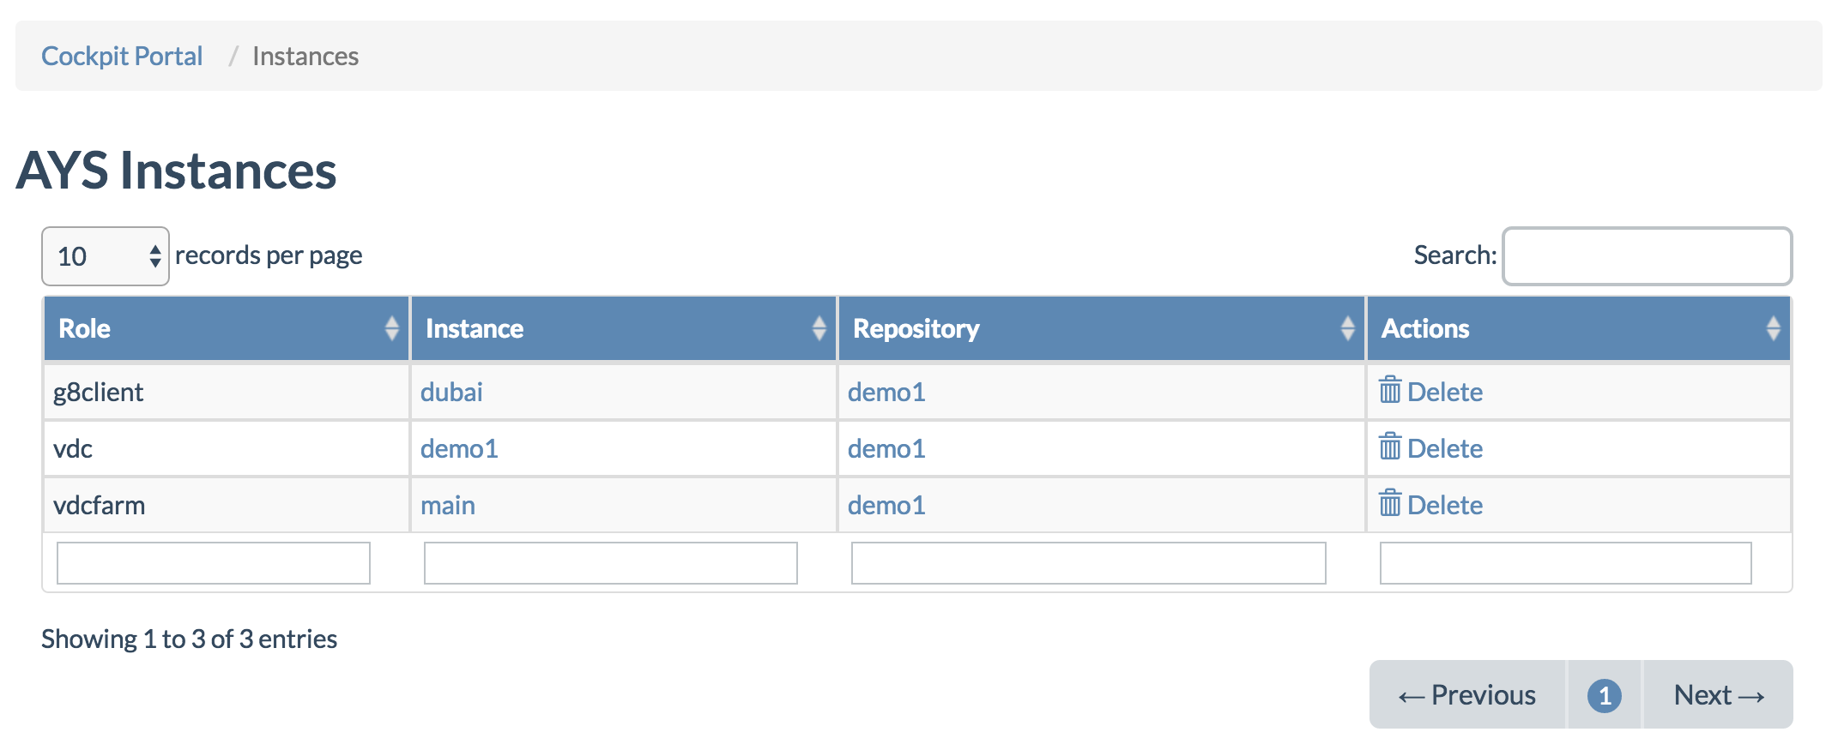Open the dubai instance link

click(x=451, y=393)
